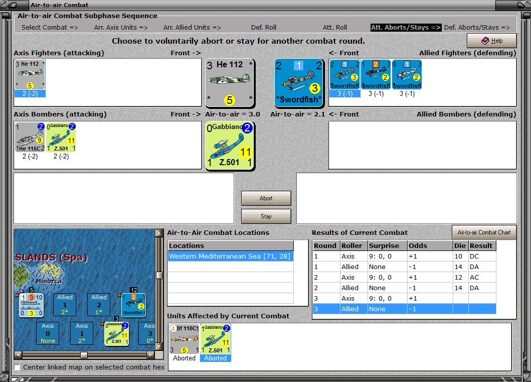Open the Help button

point(492,41)
